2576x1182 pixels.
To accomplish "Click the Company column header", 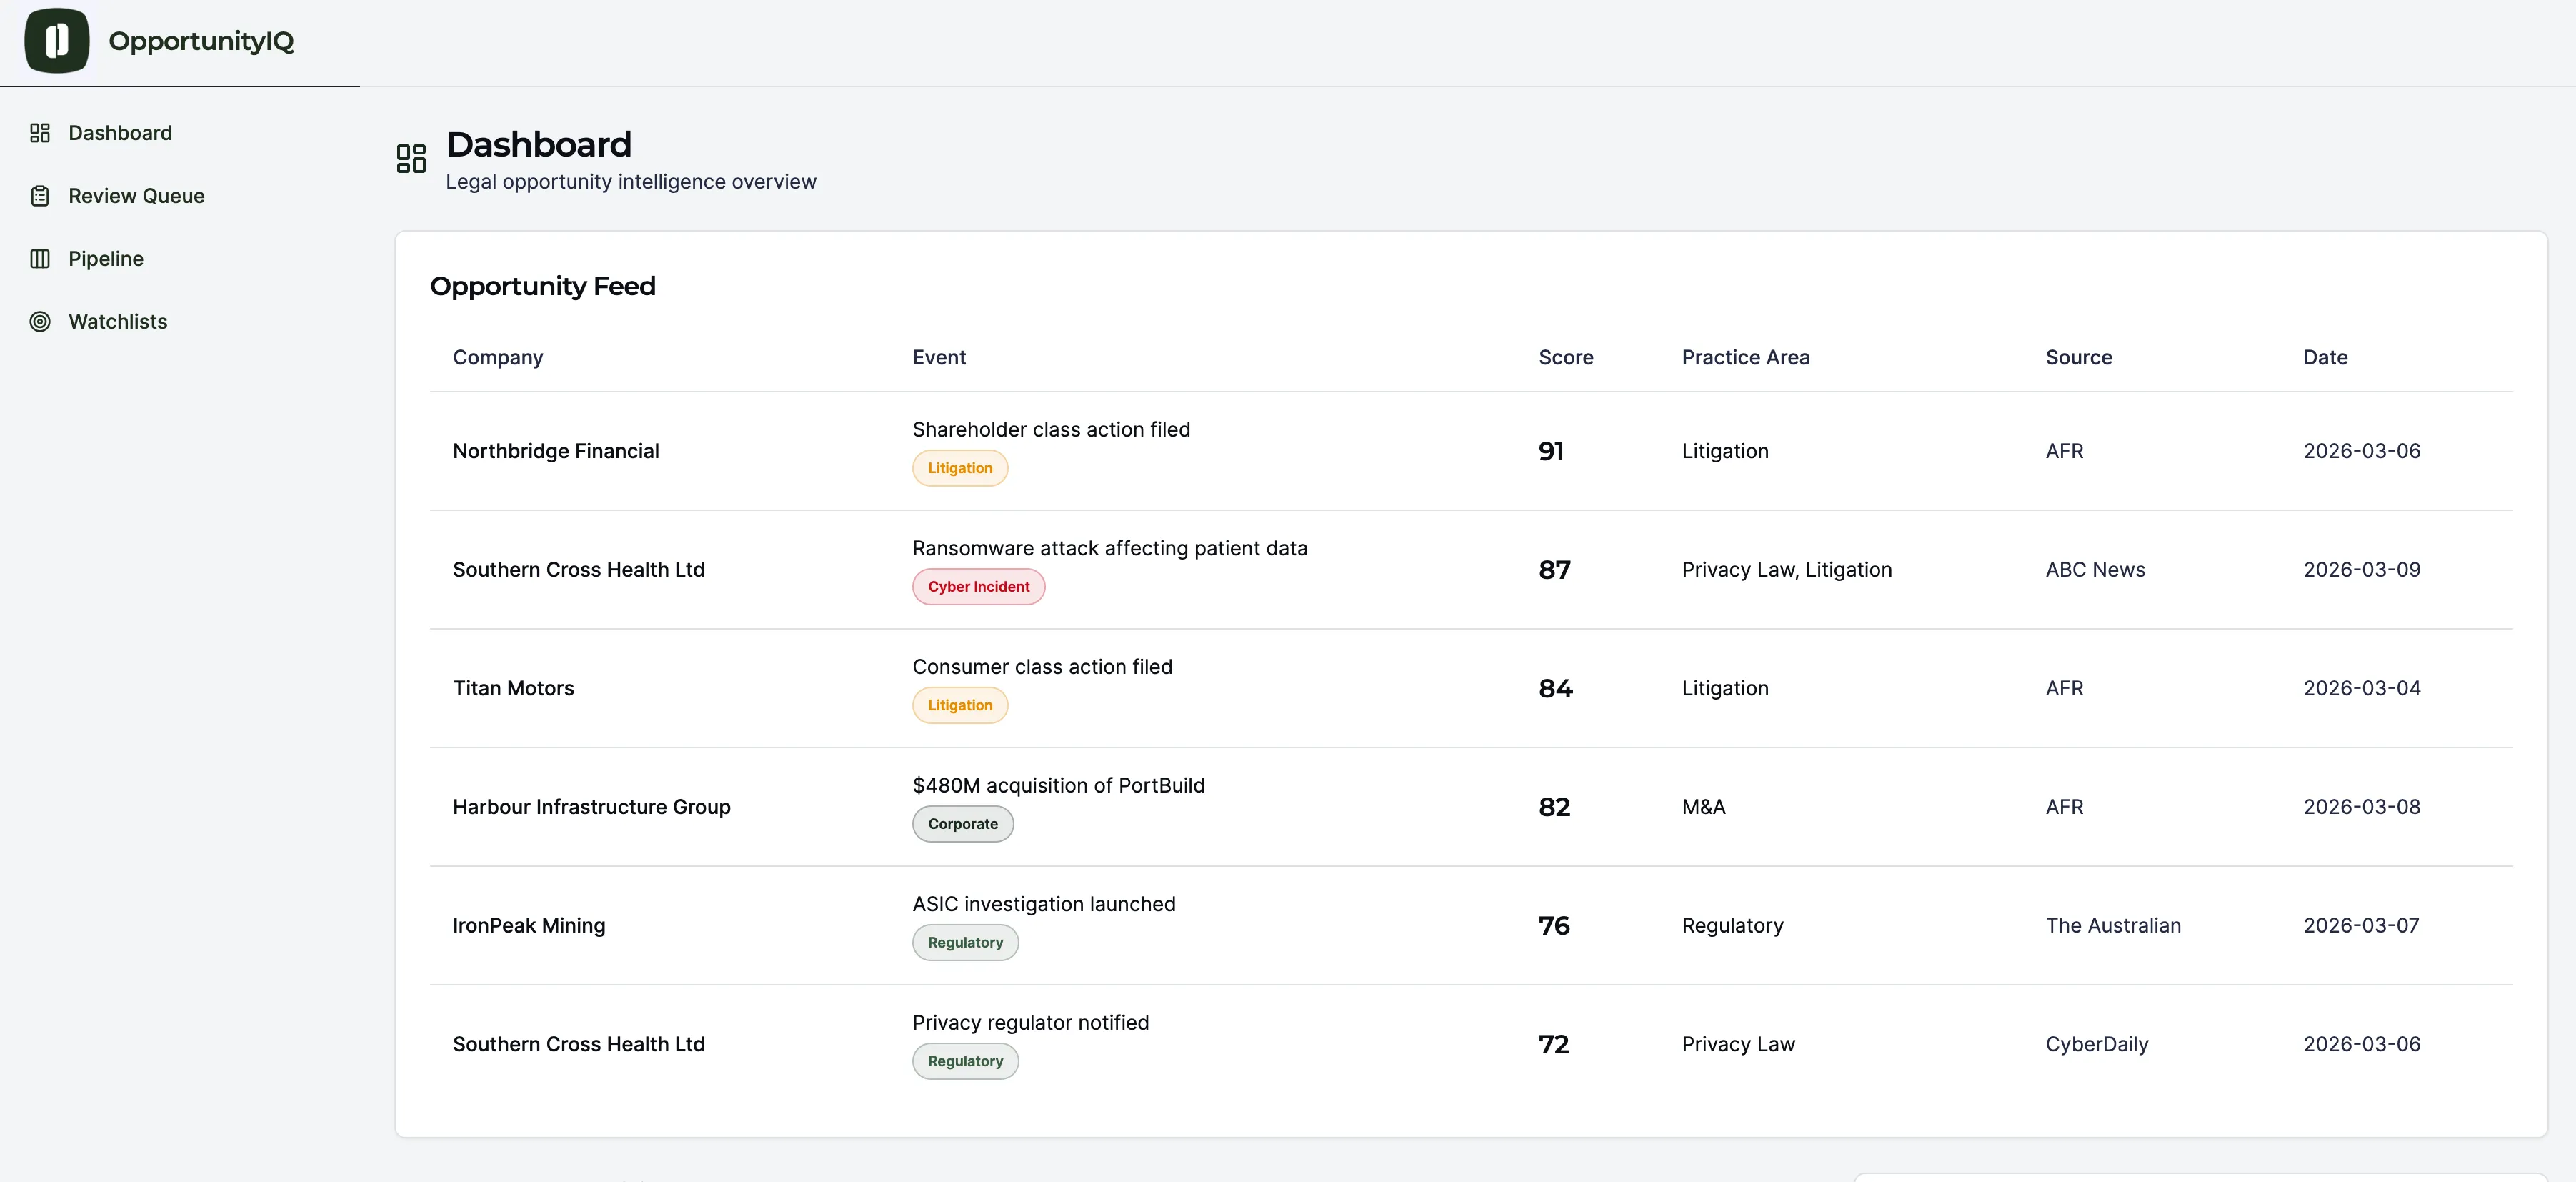I will 497,357.
